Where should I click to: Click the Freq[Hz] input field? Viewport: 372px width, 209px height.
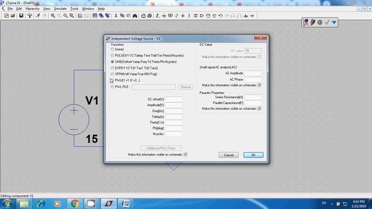coord(174,111)
